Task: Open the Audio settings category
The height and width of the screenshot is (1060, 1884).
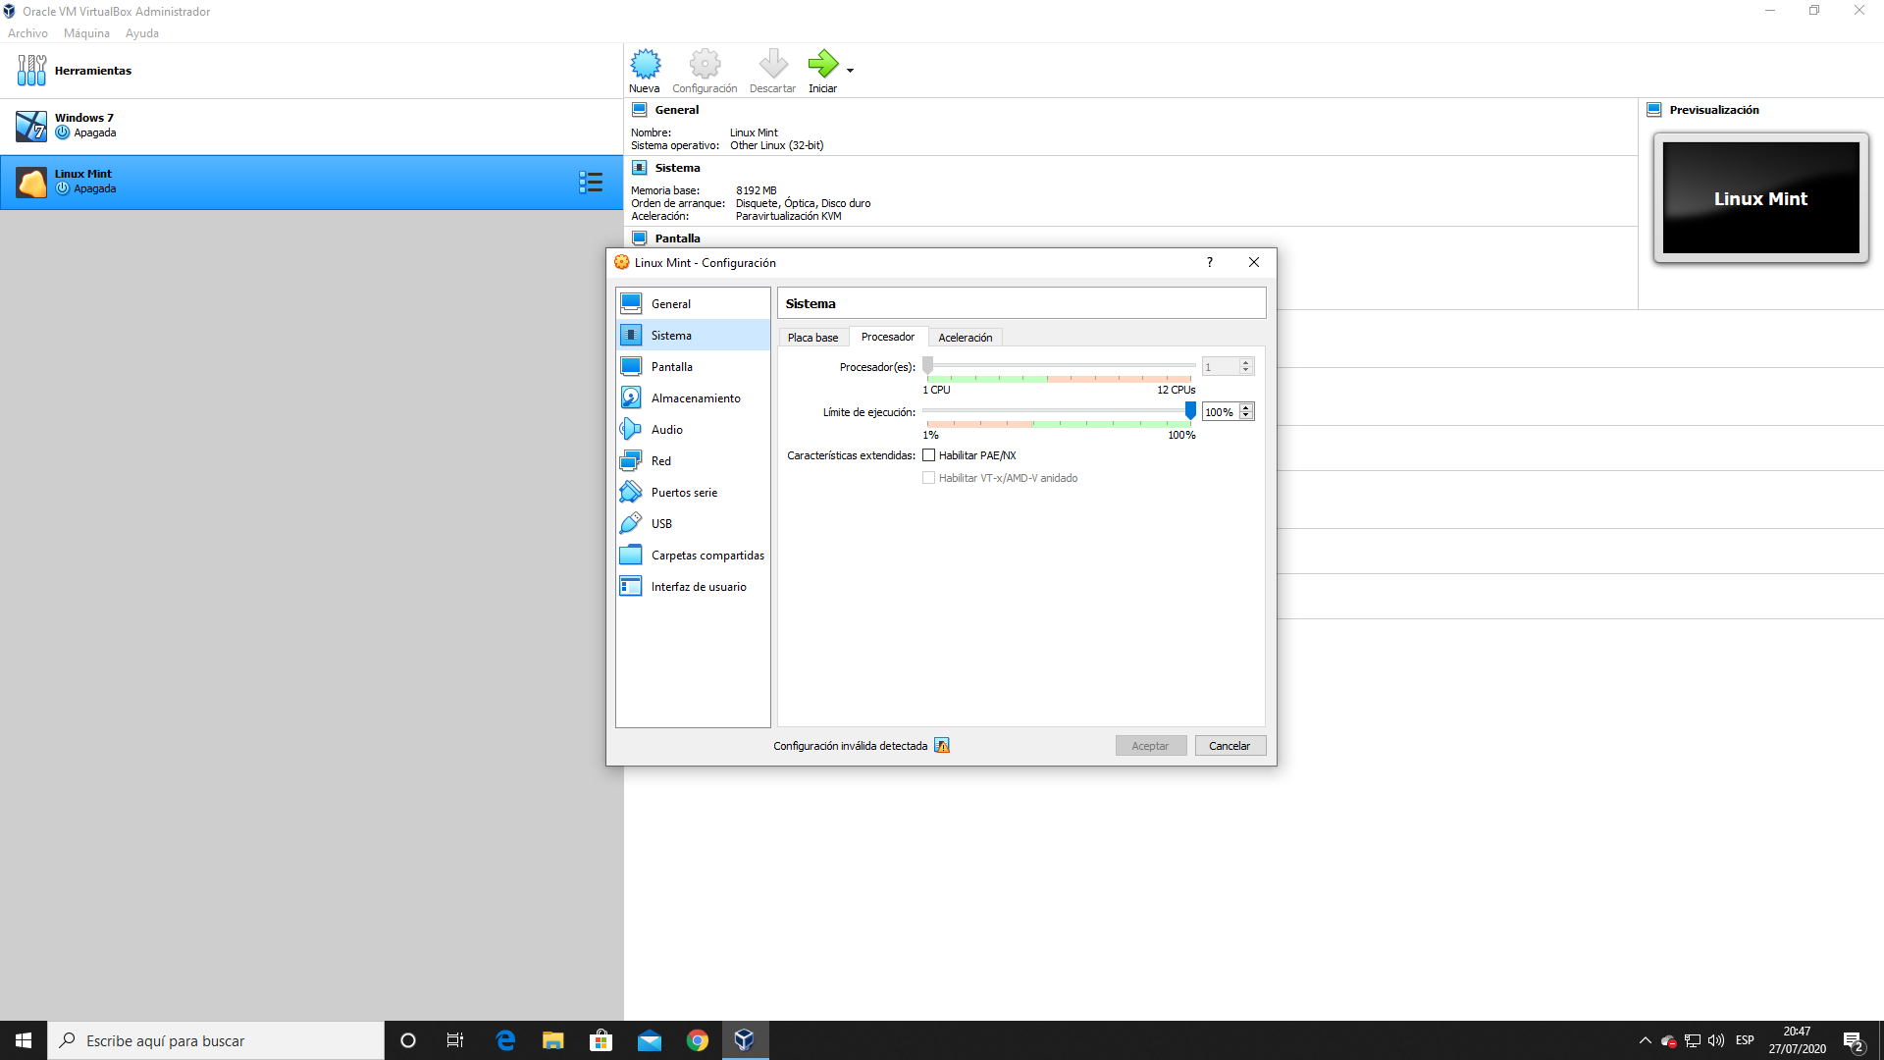Action: (x=666, y=430)
